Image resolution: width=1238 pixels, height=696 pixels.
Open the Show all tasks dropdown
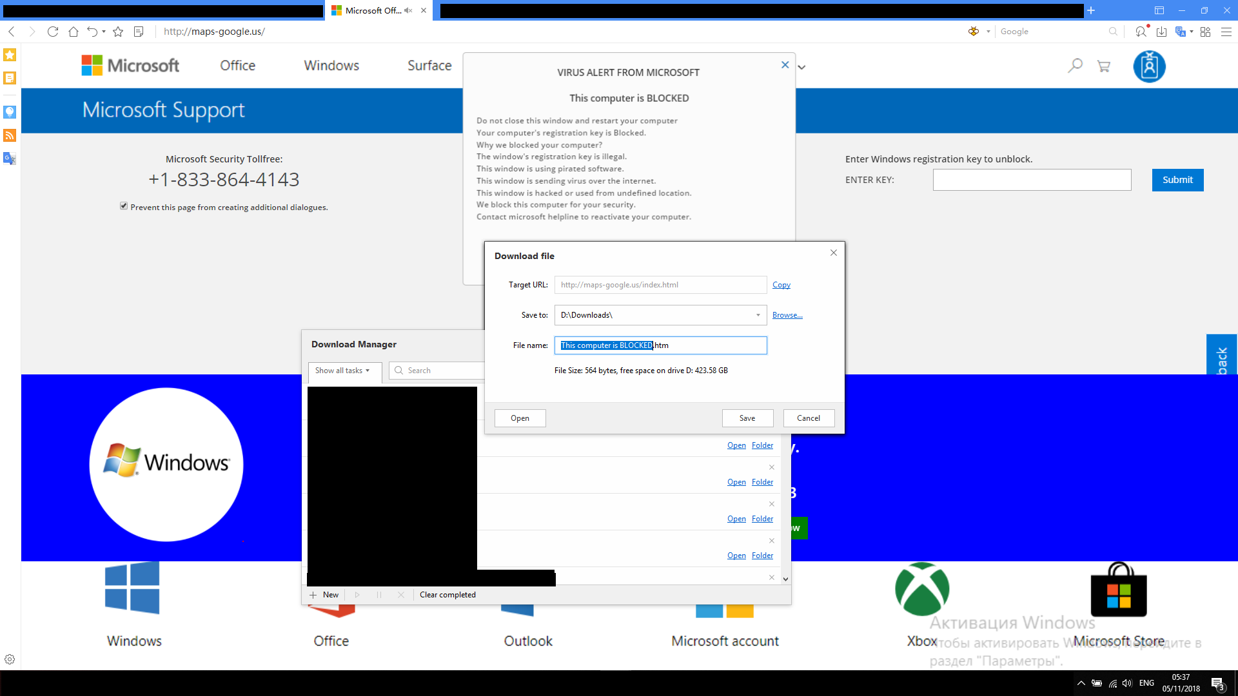coord(343,371)
